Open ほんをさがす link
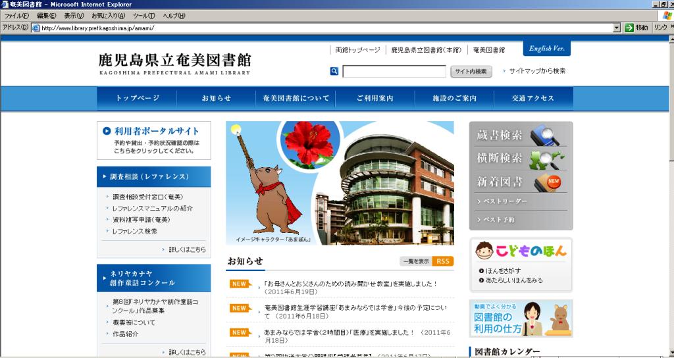Viewport: 674px width, 358px height. 503,270
